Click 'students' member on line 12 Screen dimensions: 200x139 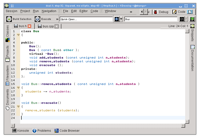tap(63, 73)
